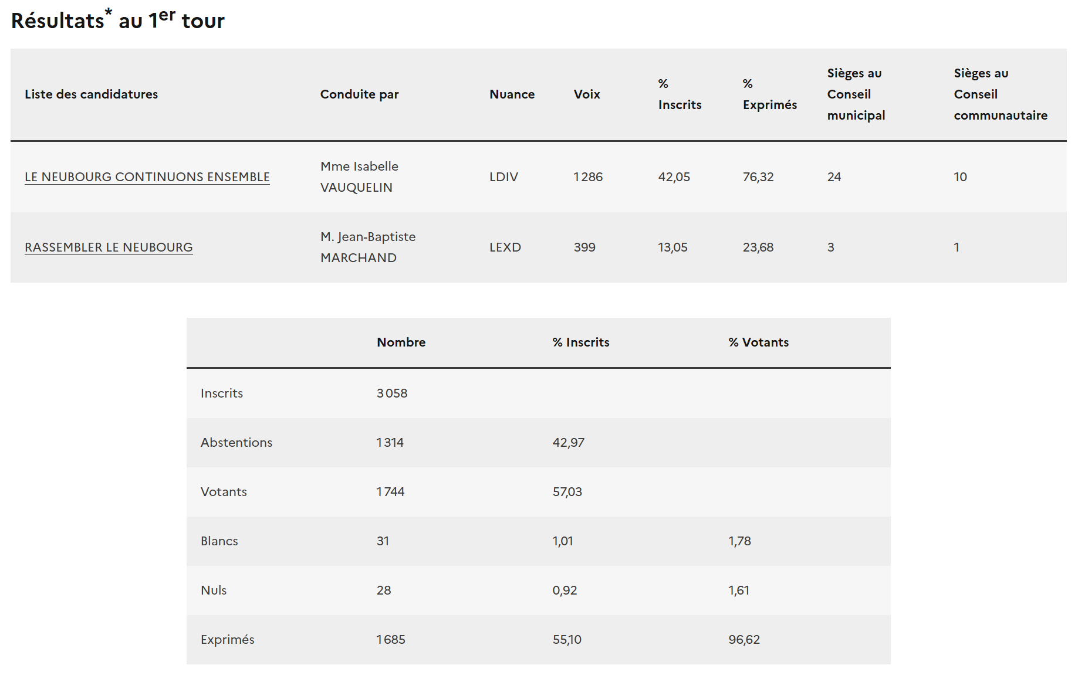
Task: Select the LEXD nuance cell
Action: [505, 247]
